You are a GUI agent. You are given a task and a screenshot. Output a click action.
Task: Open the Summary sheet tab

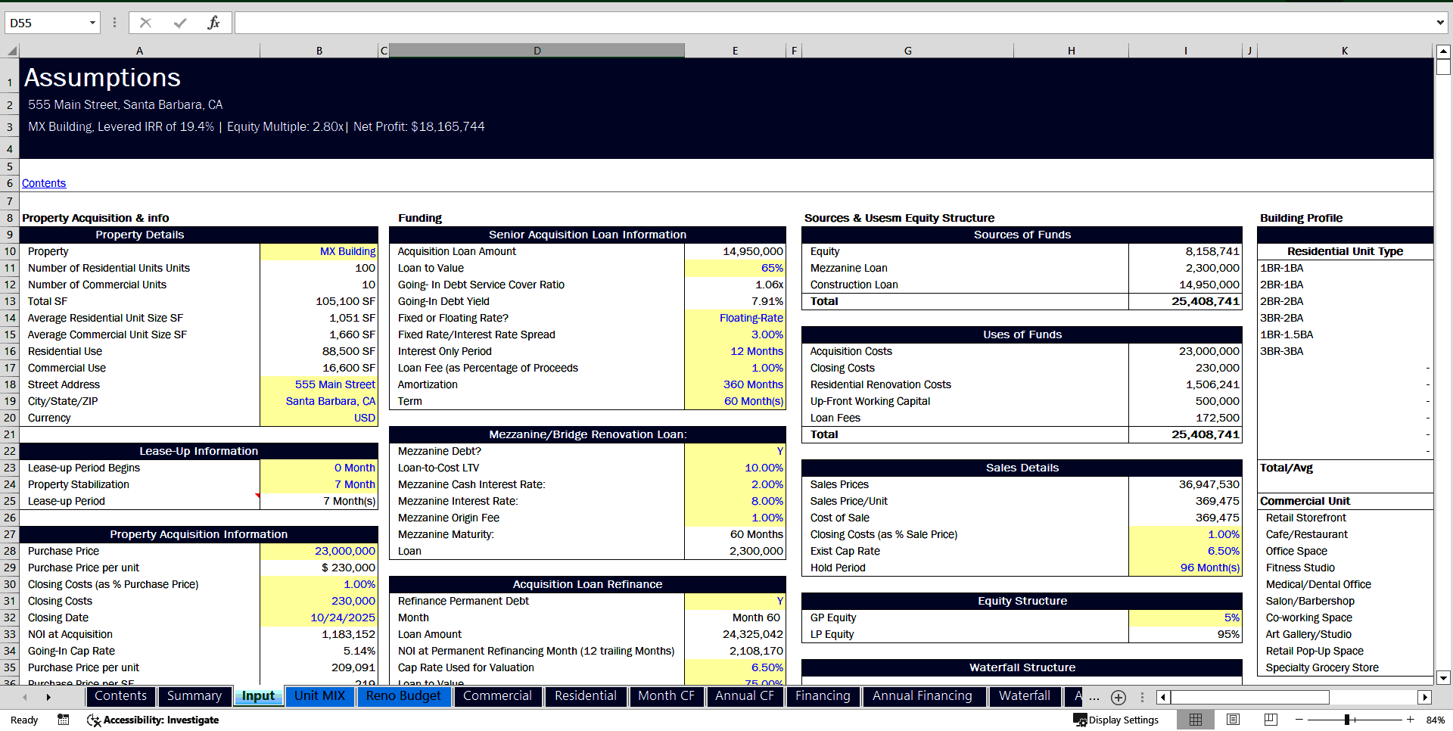[x=194, y=696]
